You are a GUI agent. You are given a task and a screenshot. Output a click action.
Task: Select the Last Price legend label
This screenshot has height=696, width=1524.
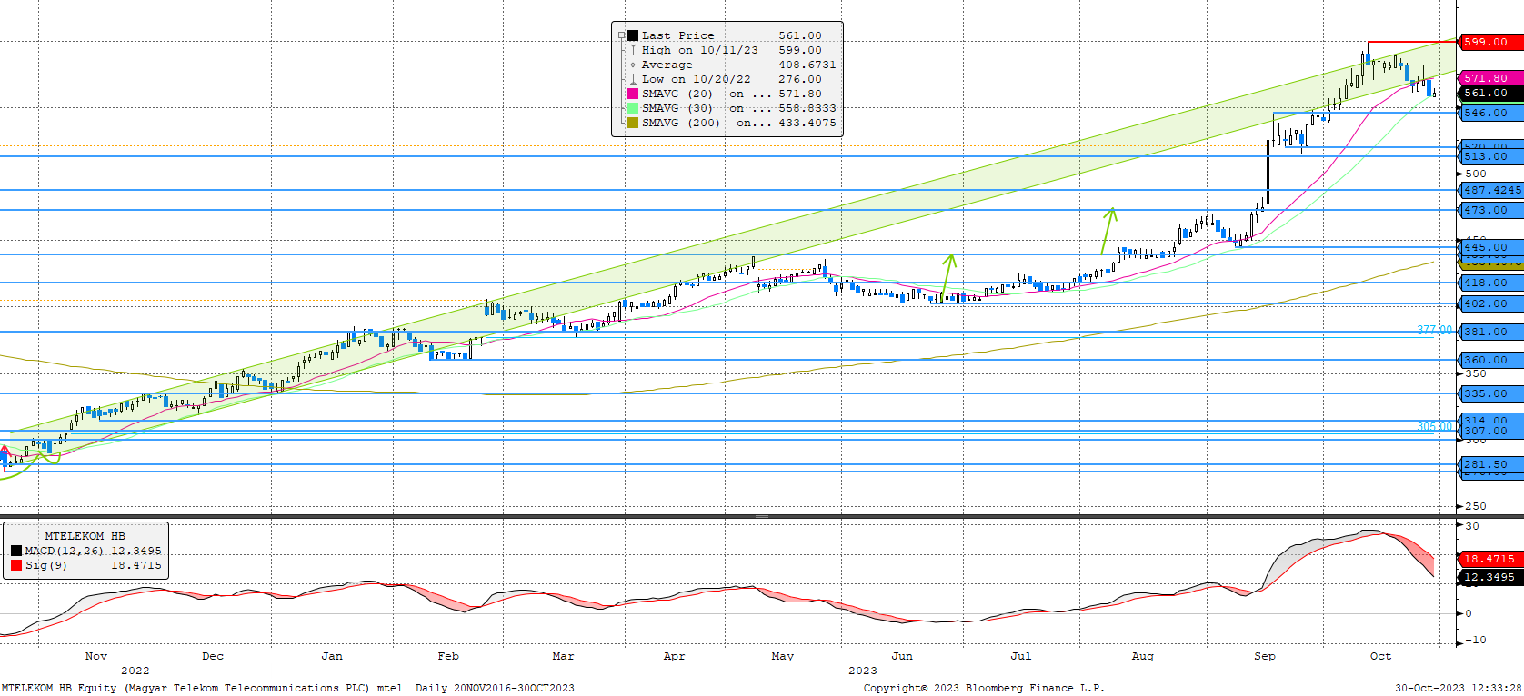click(x=677, y=35)
